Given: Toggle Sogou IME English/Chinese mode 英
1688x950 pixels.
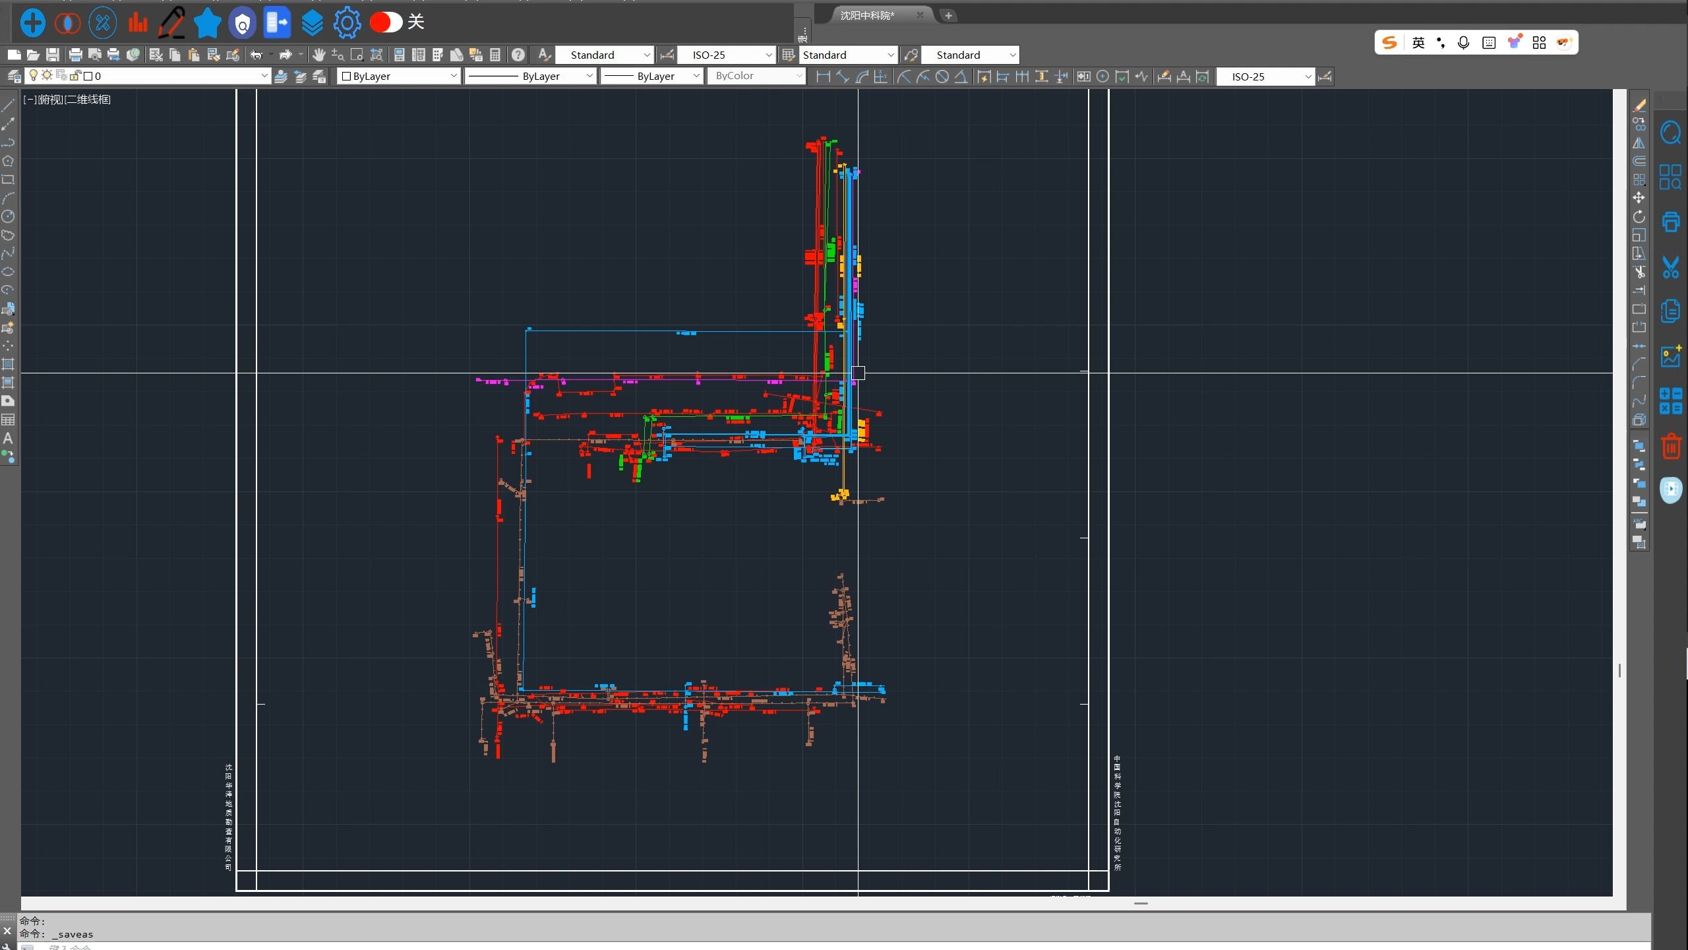Looking at the screenshot, I should (x=1418, y=43).
